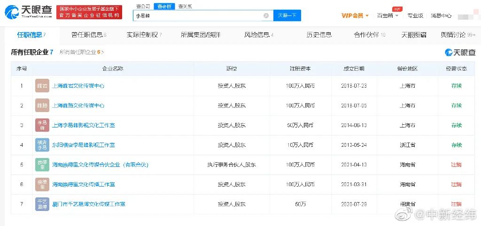Open the VIP会员 dropdown menu
Image resolution: width=481 pixels, height=226 pixels.
pyautogui.click(x=355, y=15)
